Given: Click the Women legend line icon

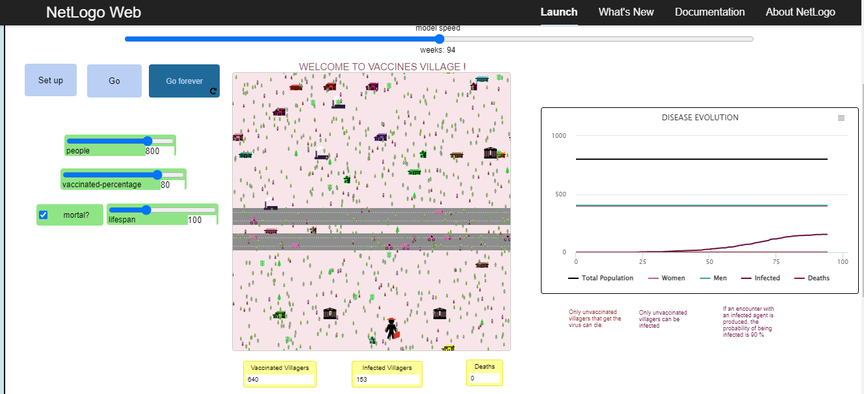Looking at the screenshot, I should tap(653, 278).
